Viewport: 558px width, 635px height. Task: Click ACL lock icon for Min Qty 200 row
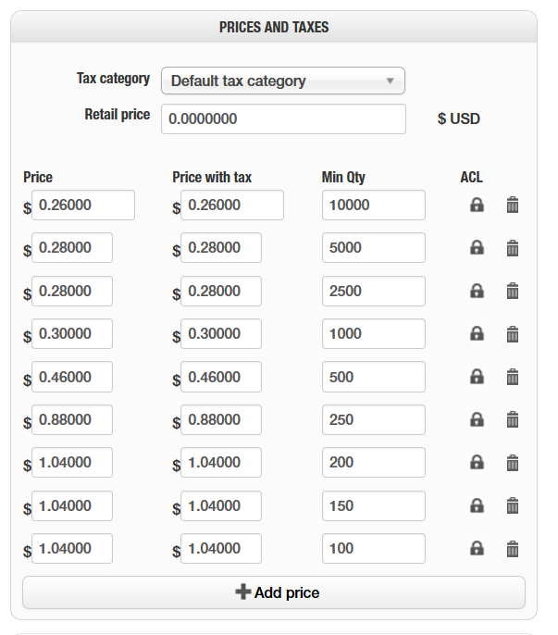[x=477, y=462]
